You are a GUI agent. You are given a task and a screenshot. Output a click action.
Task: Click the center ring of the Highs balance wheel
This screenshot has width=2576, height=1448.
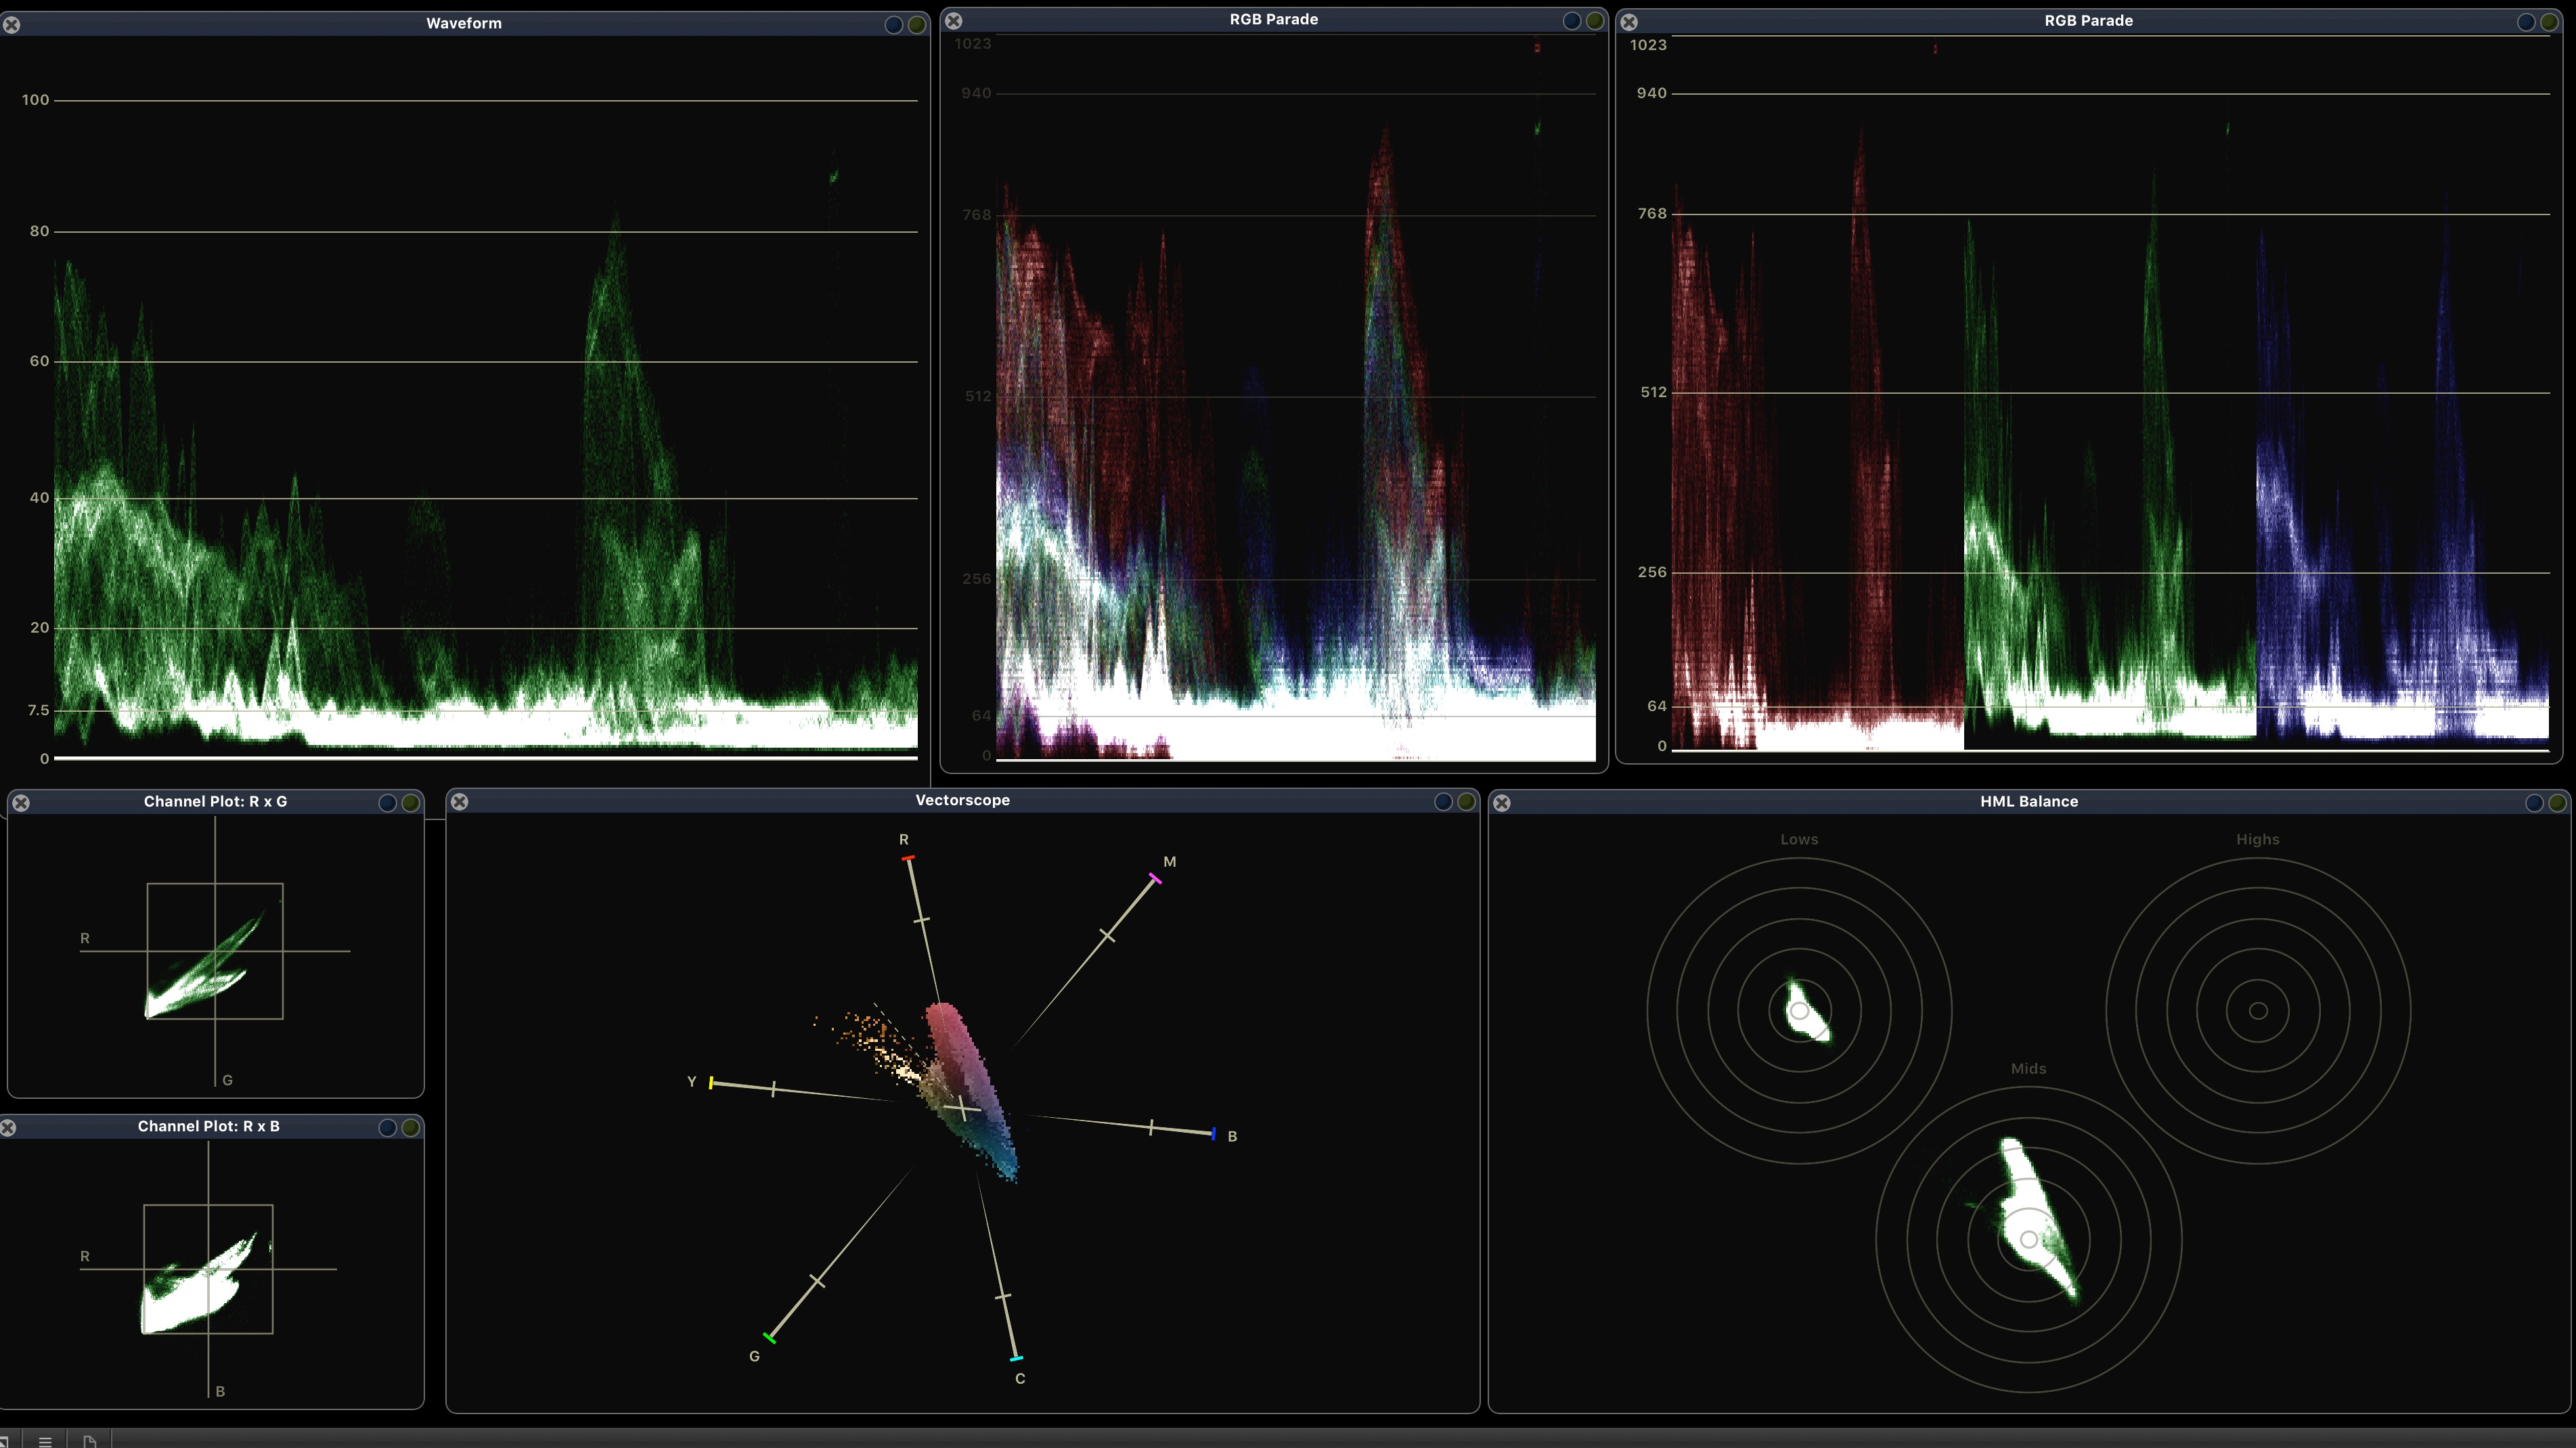(2258, 1010)
